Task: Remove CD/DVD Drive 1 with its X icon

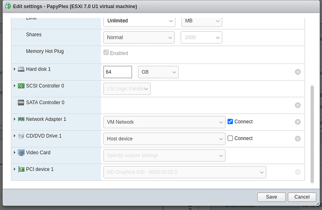Action: pyautogui.click(x=298, y=139)
